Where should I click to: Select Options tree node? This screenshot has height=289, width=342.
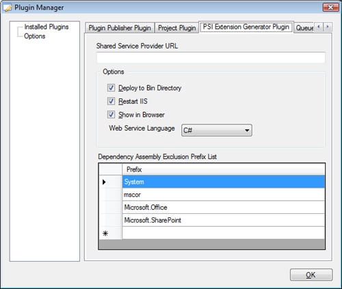35,36
